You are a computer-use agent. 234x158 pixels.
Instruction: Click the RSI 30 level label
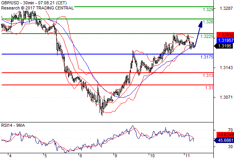(x=230, y=147)
